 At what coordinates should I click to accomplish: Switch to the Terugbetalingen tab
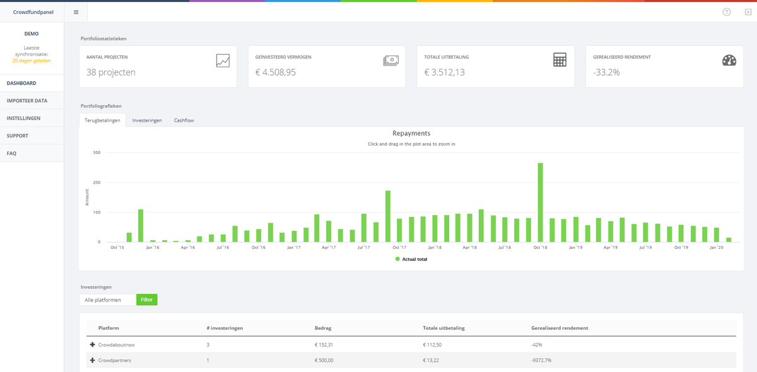click(102, 120)
